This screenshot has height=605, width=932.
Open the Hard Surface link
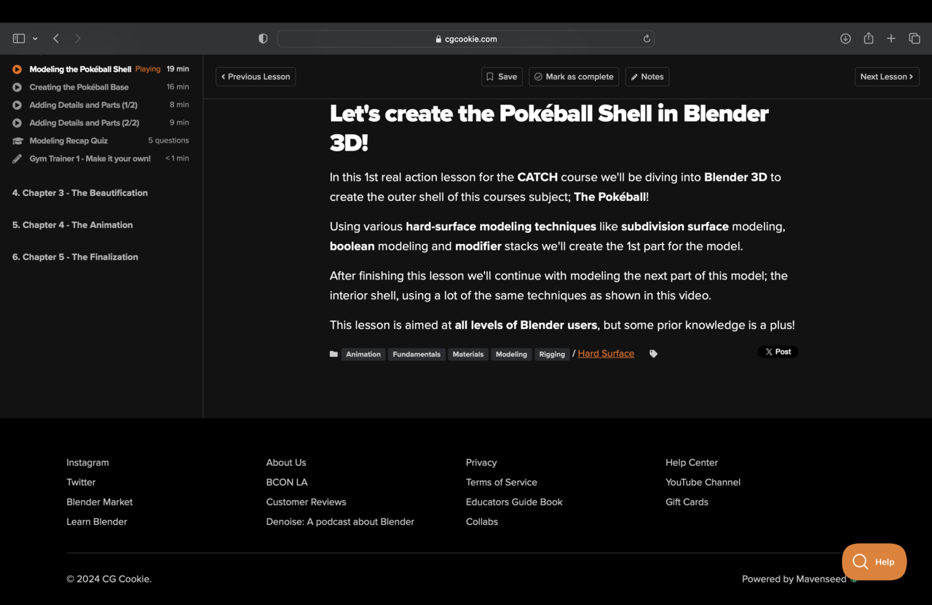pos(606,353)
